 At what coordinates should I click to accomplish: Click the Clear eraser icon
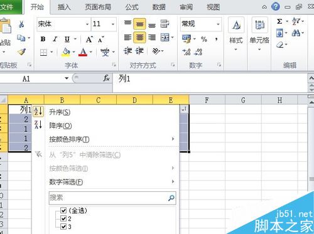click(x=280, y=45)
